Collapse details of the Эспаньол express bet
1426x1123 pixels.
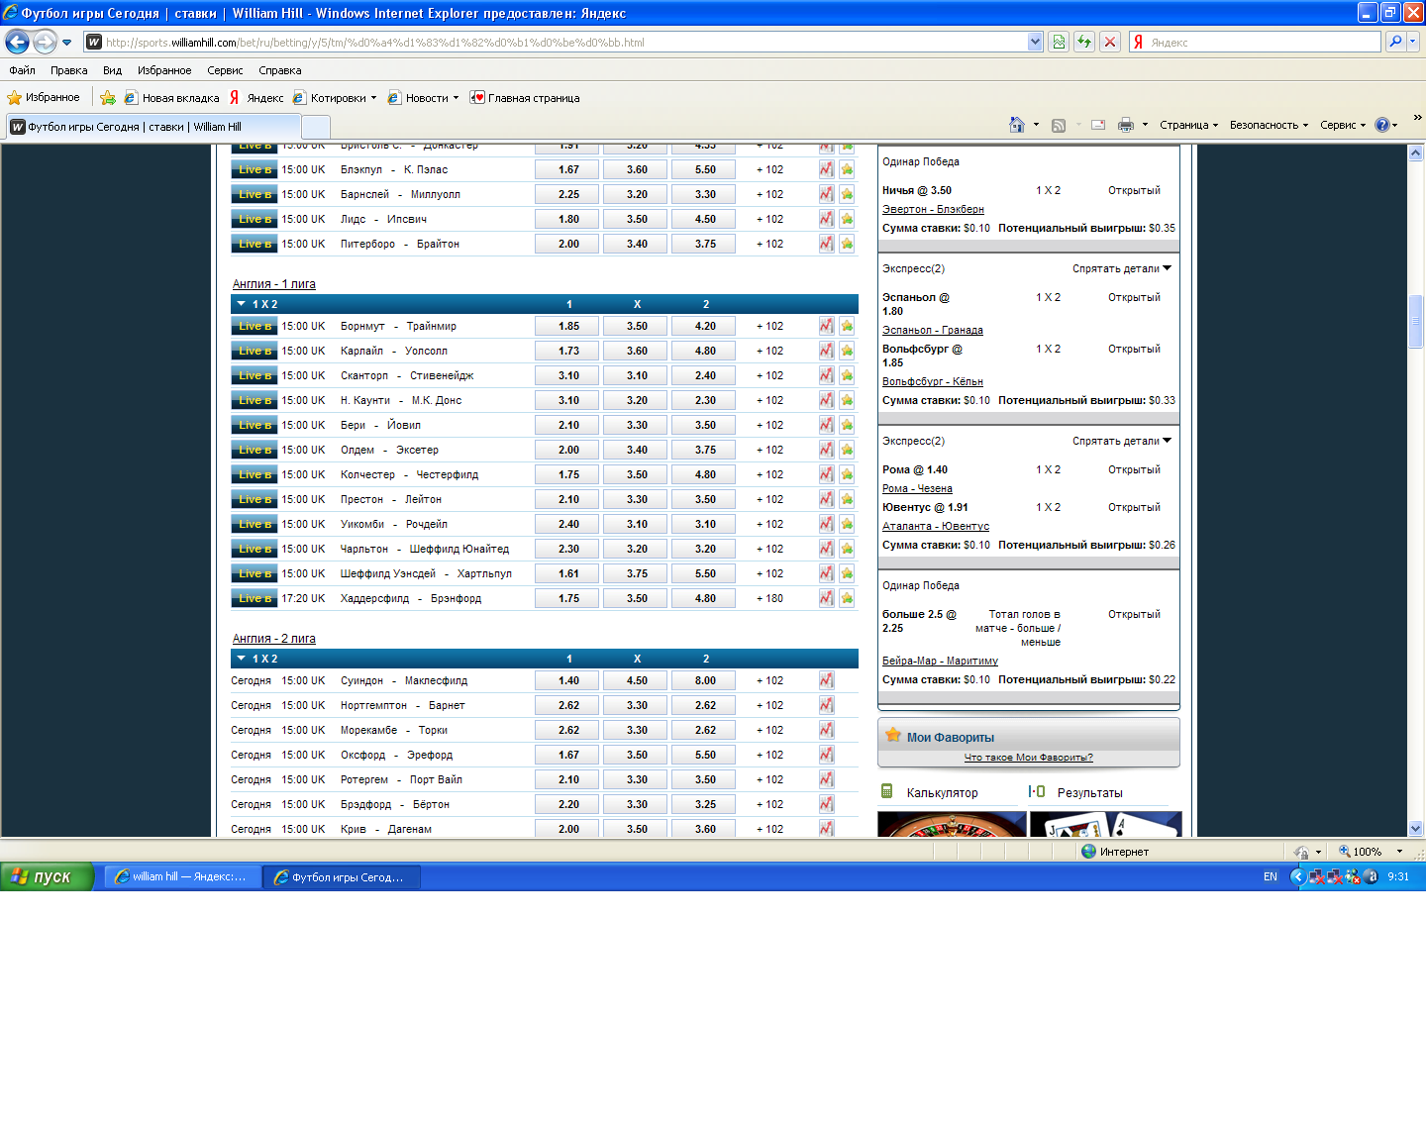[x=1121, y=268]
